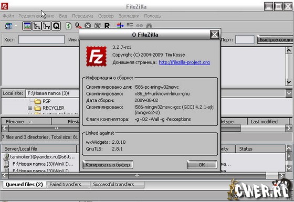Click the cancel current operation icon
The width and height of the screenshot is (294, 202).
[88, 26]
